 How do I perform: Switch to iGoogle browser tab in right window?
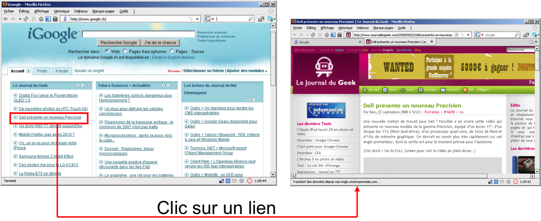(327, 42)
